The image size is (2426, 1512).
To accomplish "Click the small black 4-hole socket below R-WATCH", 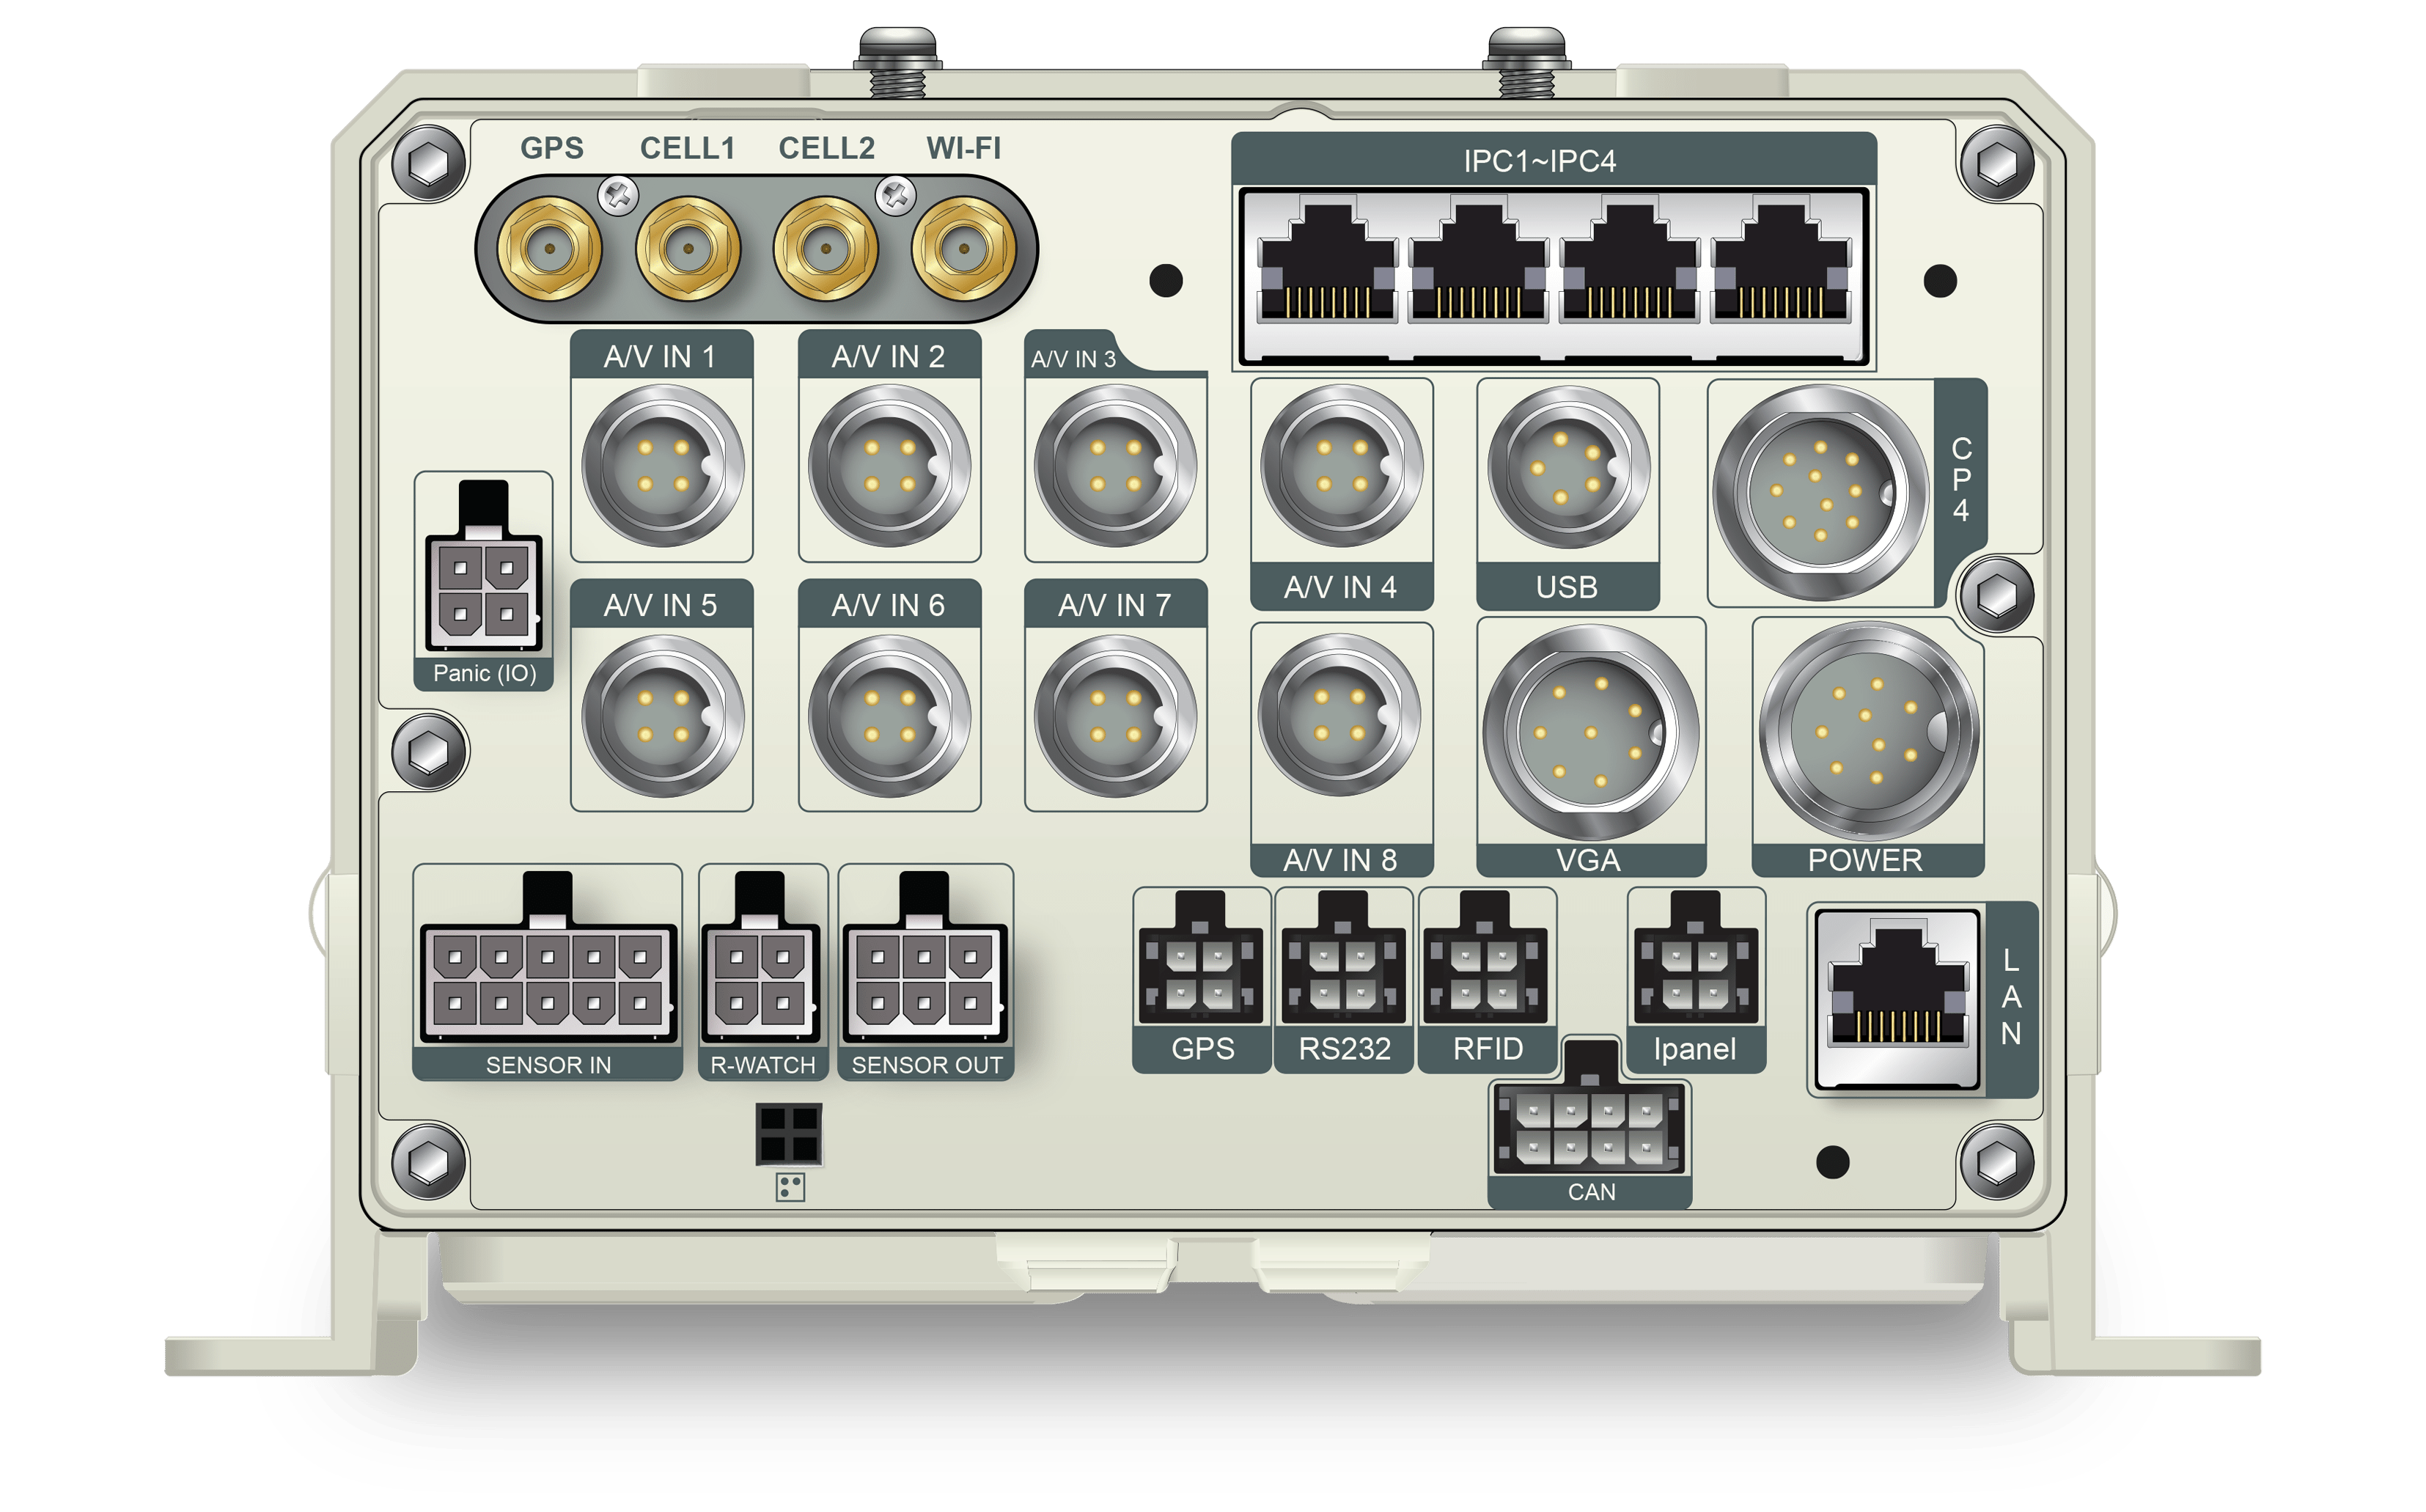I will coord(789,1134).
